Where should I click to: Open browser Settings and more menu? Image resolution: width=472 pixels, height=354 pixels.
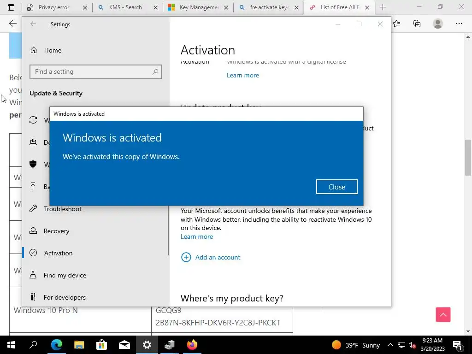tap(459, 24)
